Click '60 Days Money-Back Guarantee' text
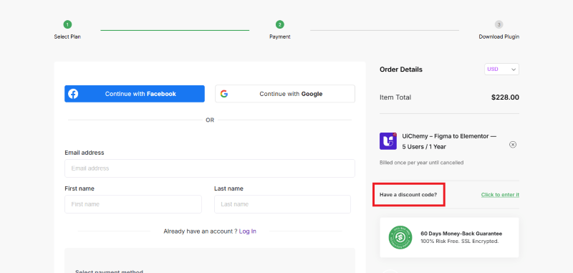The image size is (573, 273). [x=461, y=234]
